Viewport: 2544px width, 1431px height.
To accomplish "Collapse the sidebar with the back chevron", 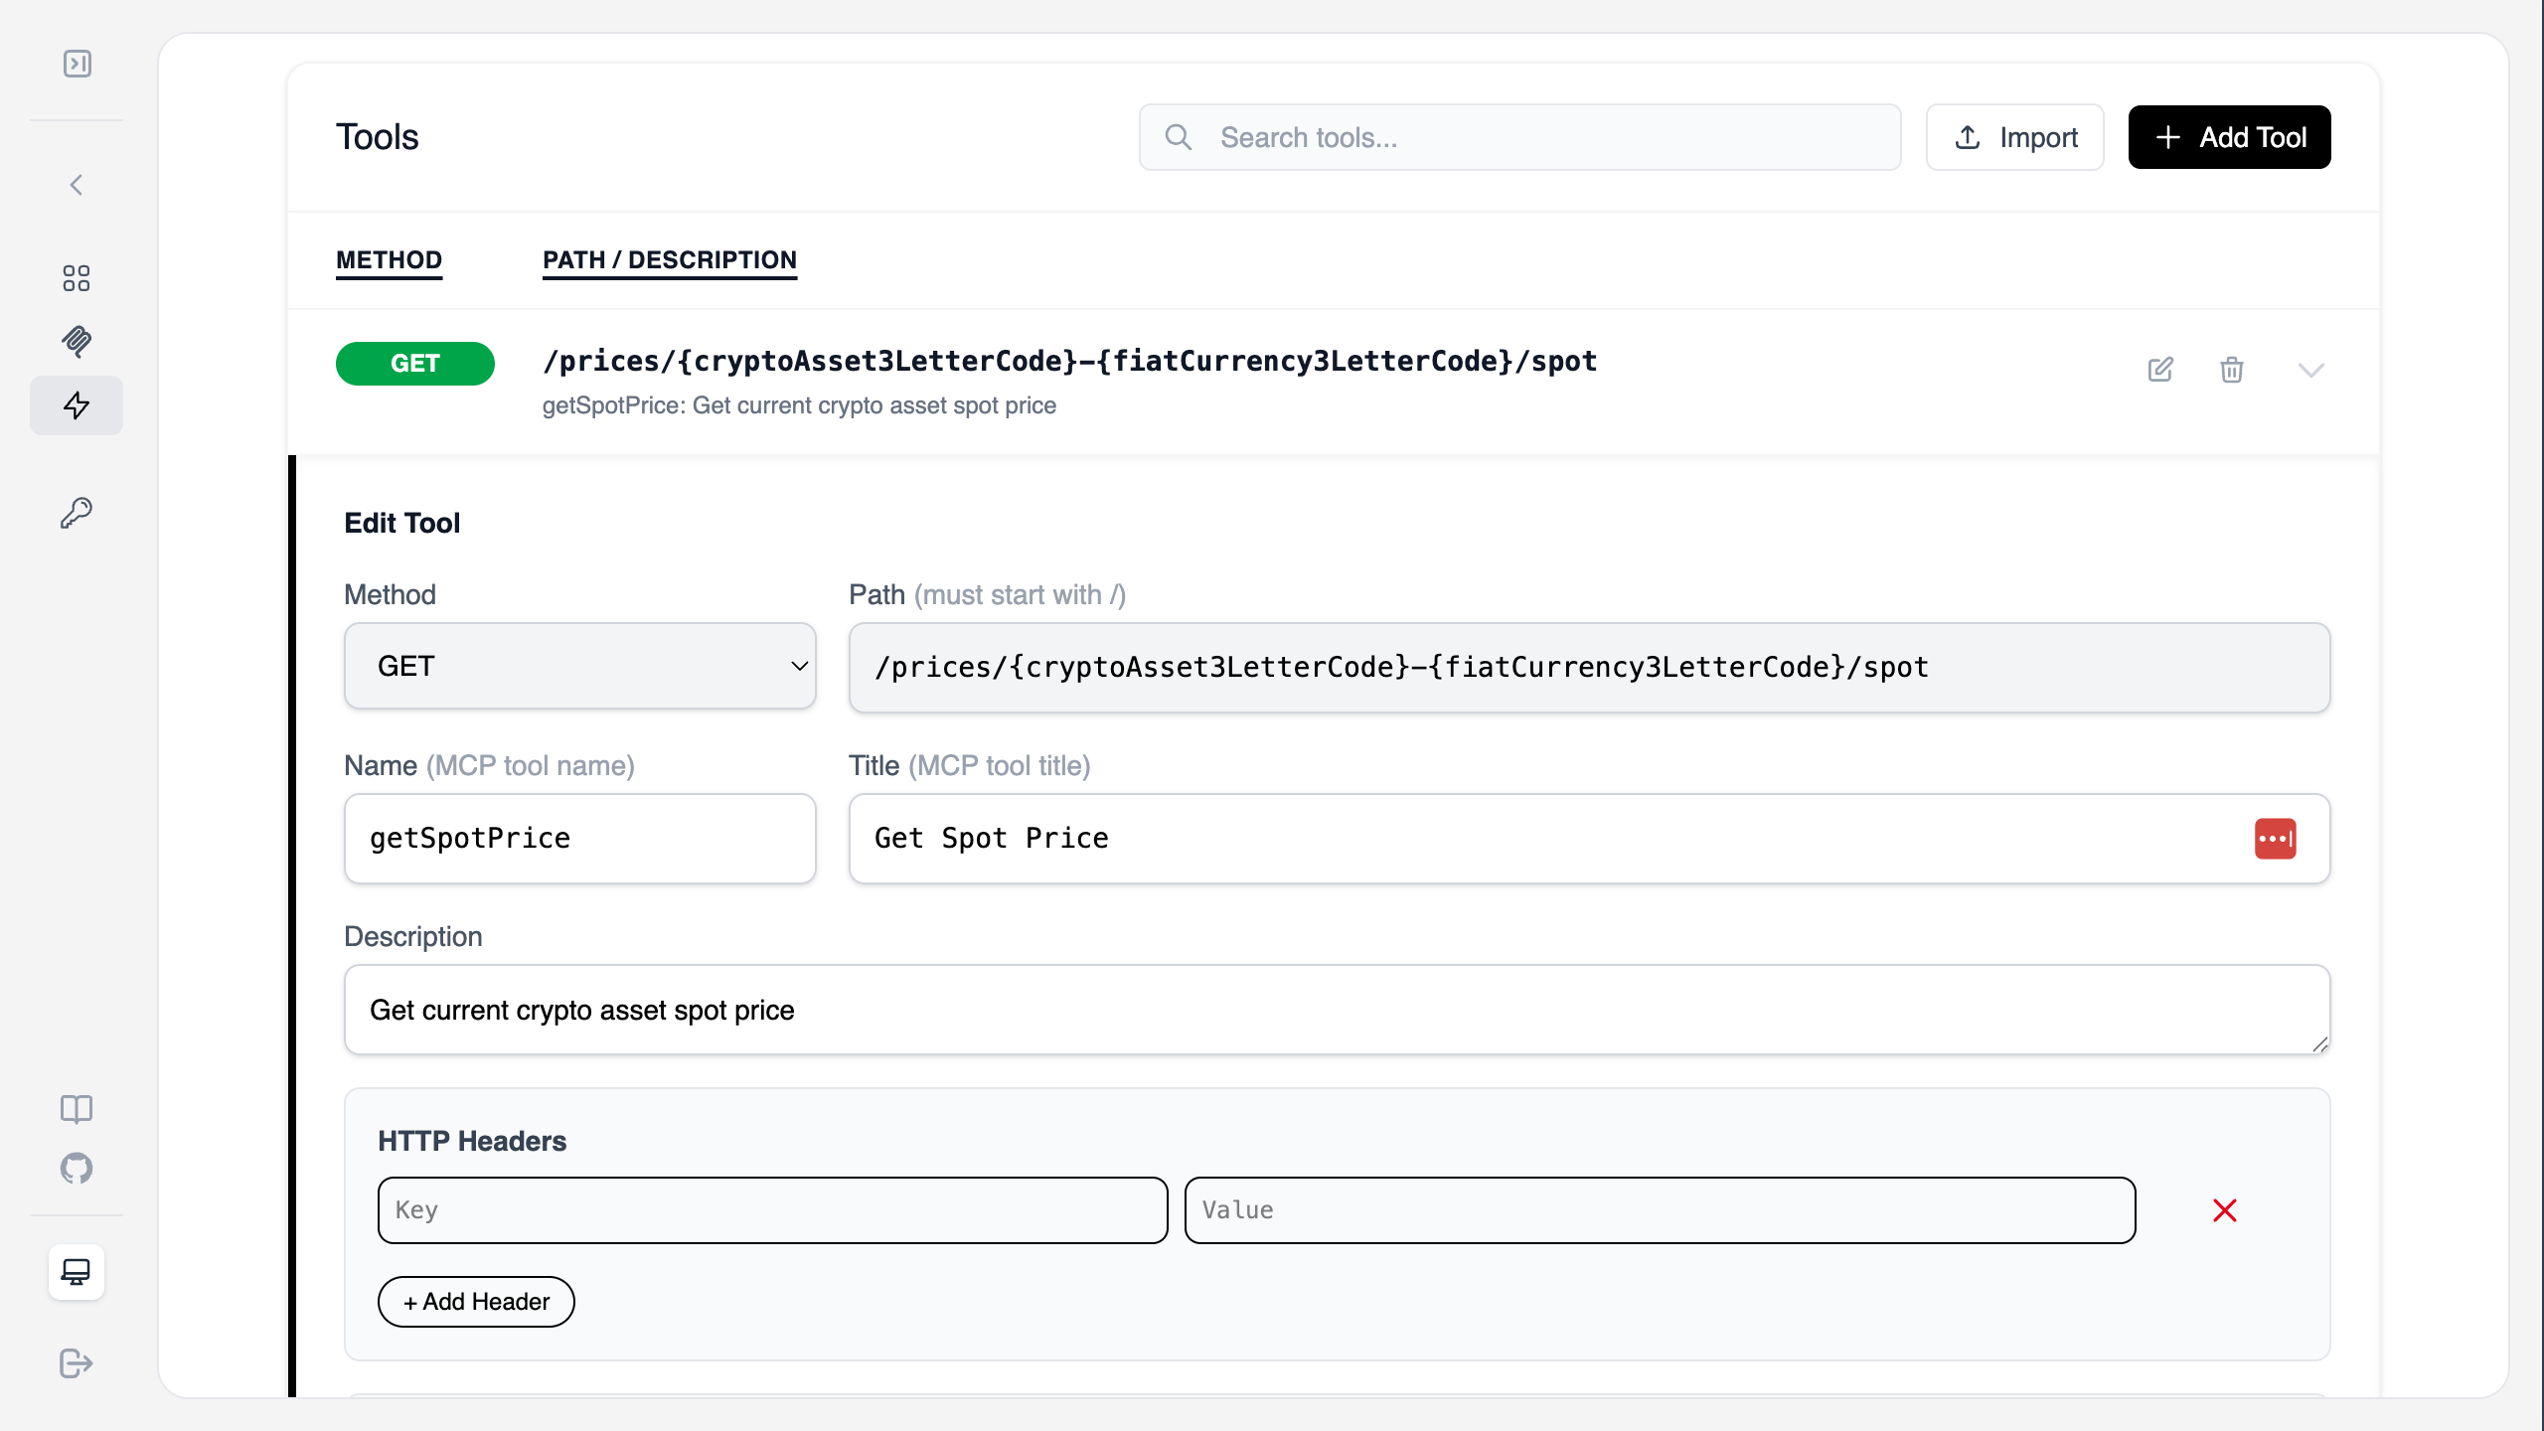I will (77, 185).
